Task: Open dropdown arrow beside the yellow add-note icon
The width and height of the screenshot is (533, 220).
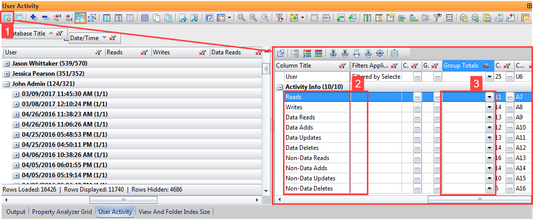Action: point(302,17)
